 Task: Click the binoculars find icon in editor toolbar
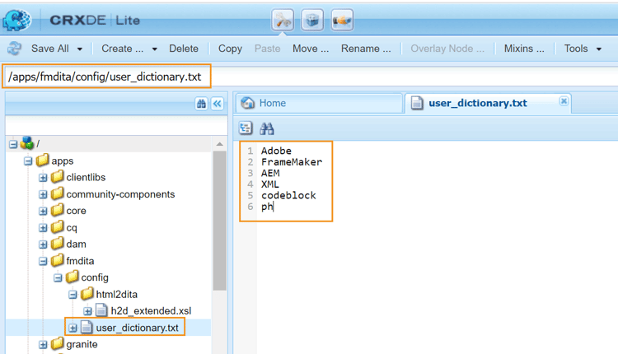[267, 128]
